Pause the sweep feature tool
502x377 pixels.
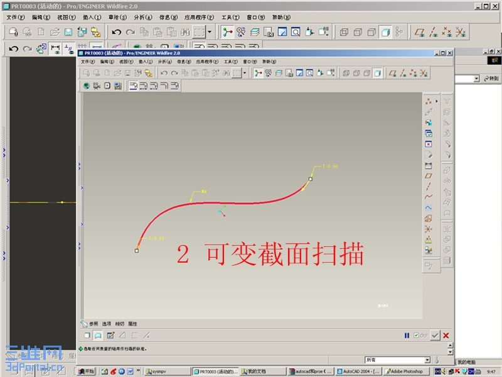click(407, 336)
